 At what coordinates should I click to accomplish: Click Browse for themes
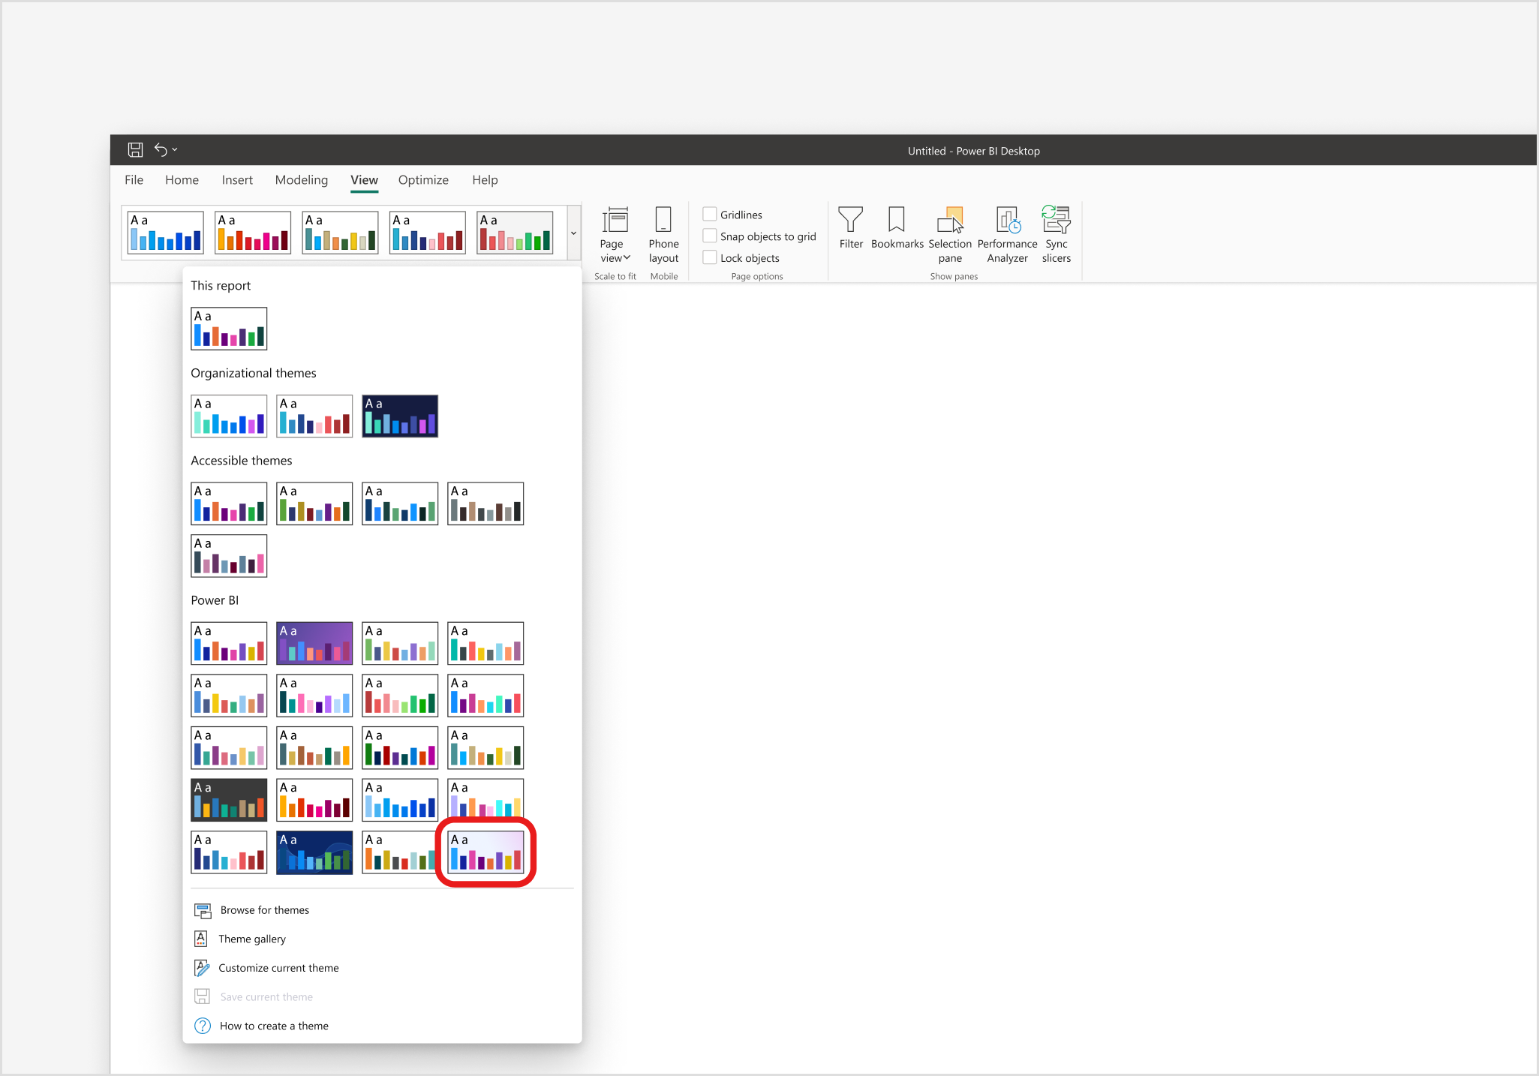tap(264, 910)
